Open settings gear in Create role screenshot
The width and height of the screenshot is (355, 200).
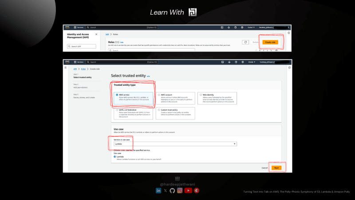pos(243,62)
